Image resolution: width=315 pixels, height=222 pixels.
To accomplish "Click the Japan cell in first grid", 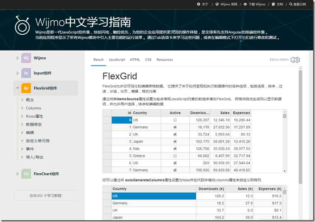I will [146, 142].
